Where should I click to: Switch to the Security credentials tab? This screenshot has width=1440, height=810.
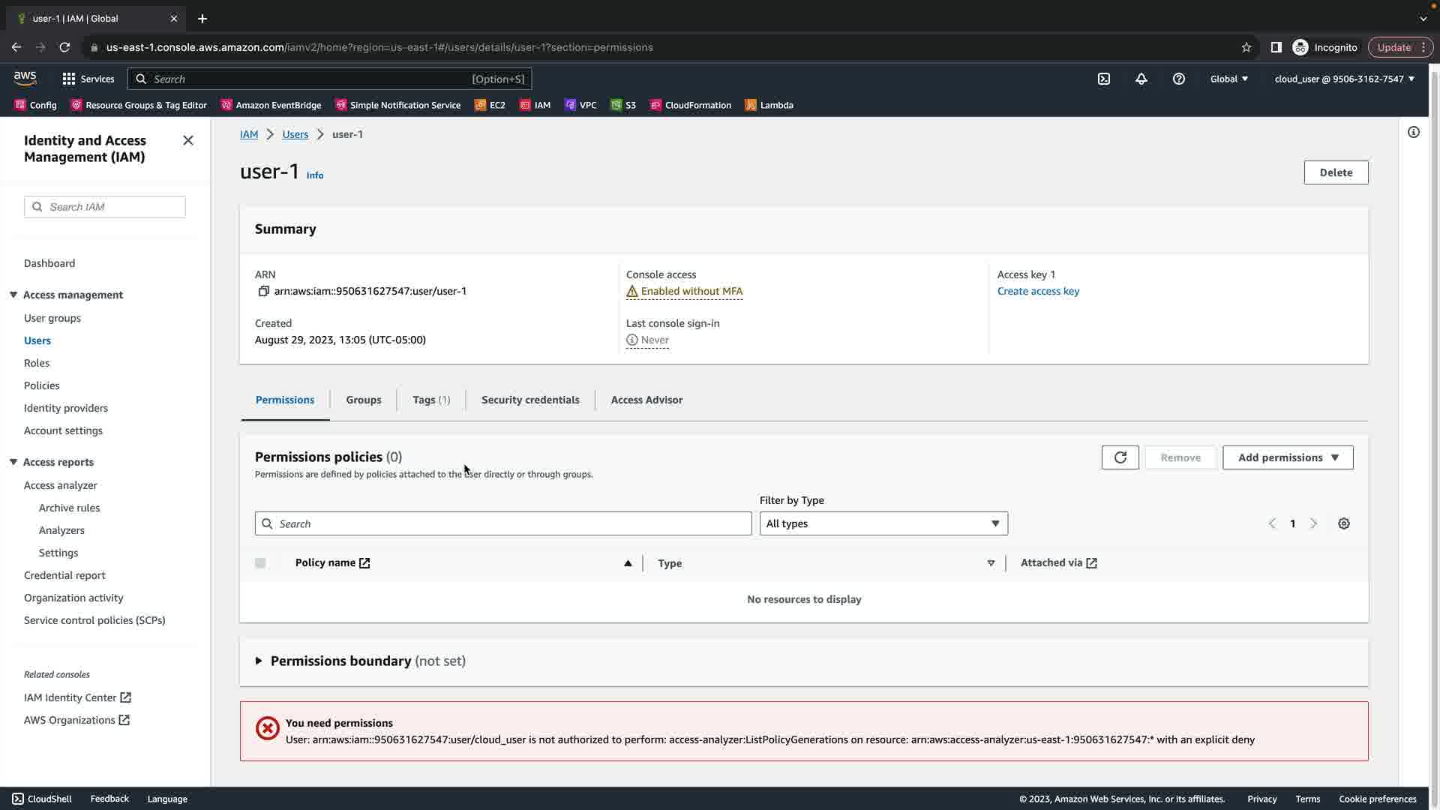(x=529, y=400)
